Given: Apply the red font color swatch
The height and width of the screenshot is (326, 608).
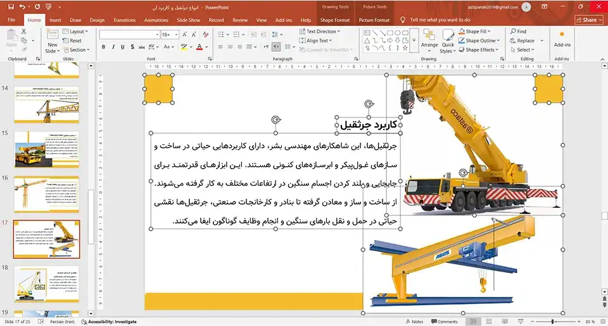Looking at the screenshot, I should [199, 47].
